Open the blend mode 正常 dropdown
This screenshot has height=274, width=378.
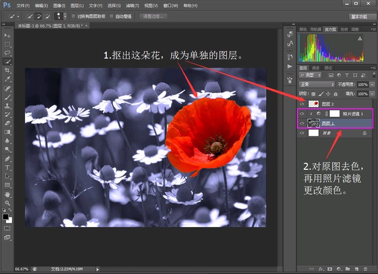click(316, 84)
